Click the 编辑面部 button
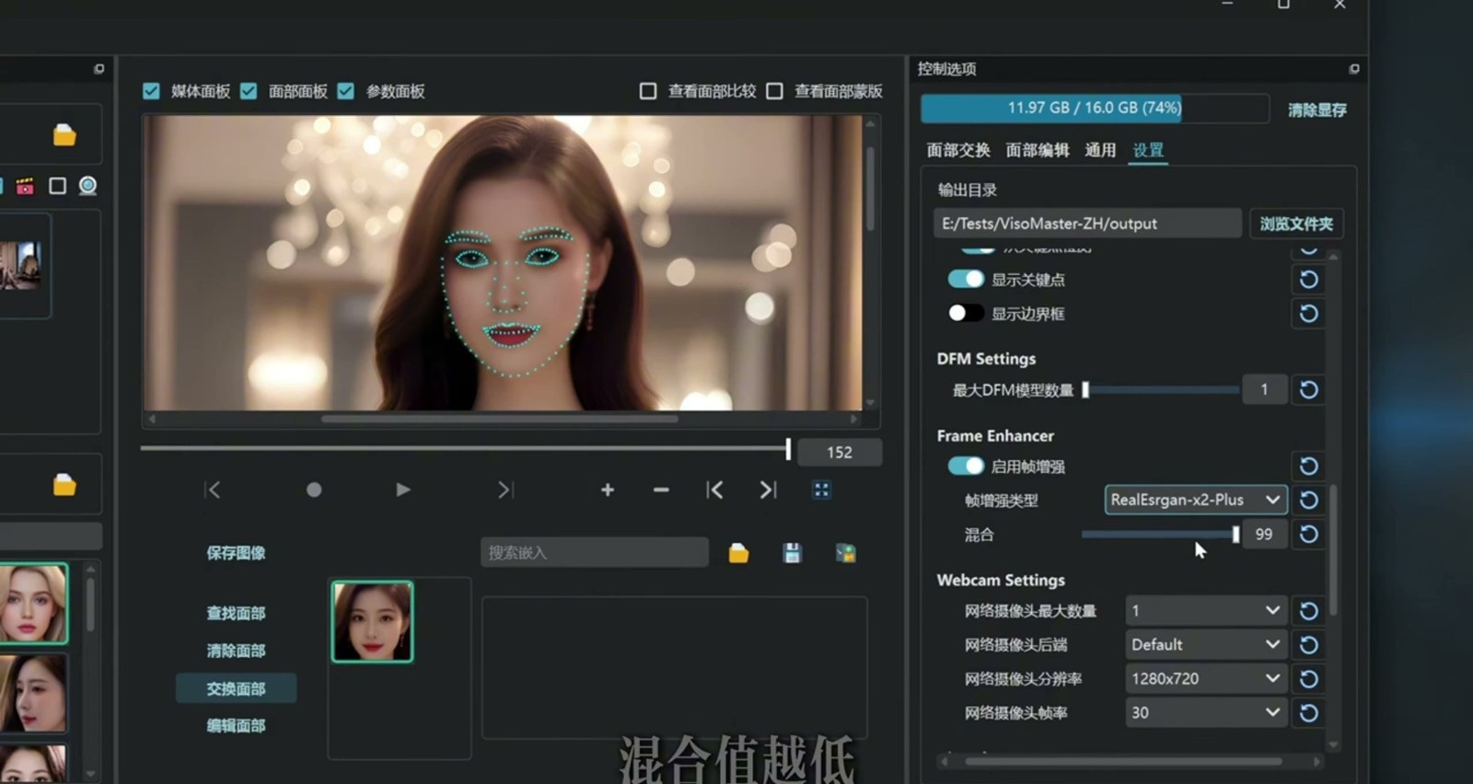Image resolution: width=1473 pixels, height=784 pixels. 236,726
